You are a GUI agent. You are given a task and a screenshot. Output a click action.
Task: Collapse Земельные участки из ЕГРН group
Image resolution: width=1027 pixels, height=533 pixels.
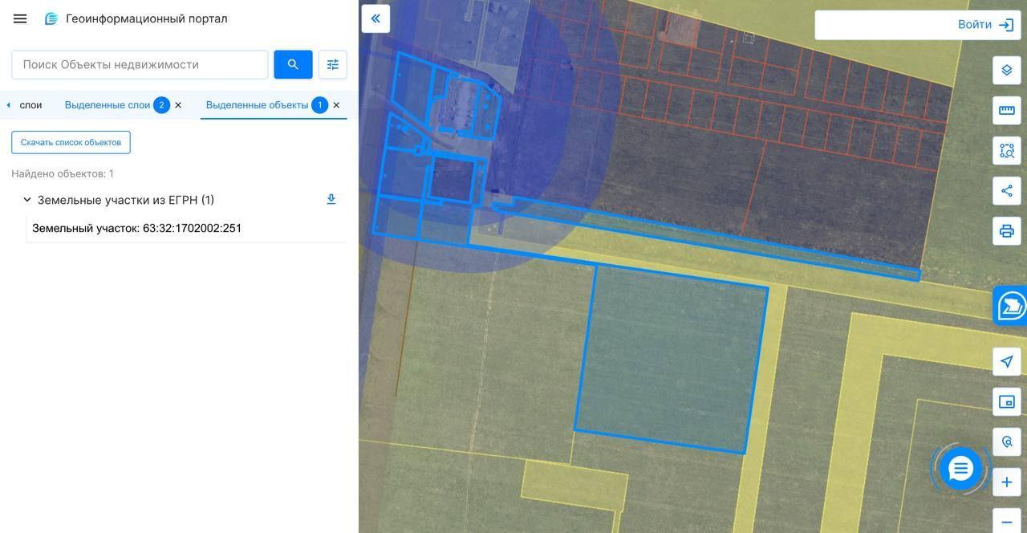(27, 200)
